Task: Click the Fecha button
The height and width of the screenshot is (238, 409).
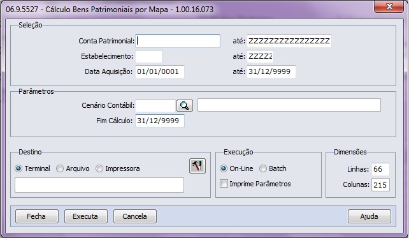Action: tap(37, 216)
